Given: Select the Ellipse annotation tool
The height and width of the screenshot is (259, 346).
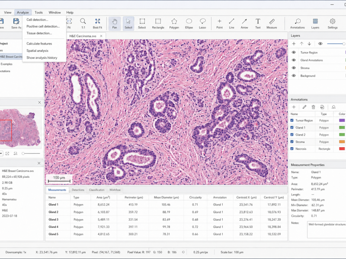Looking at the screenshot, I should pyautogui.click(x=189, y=23).
